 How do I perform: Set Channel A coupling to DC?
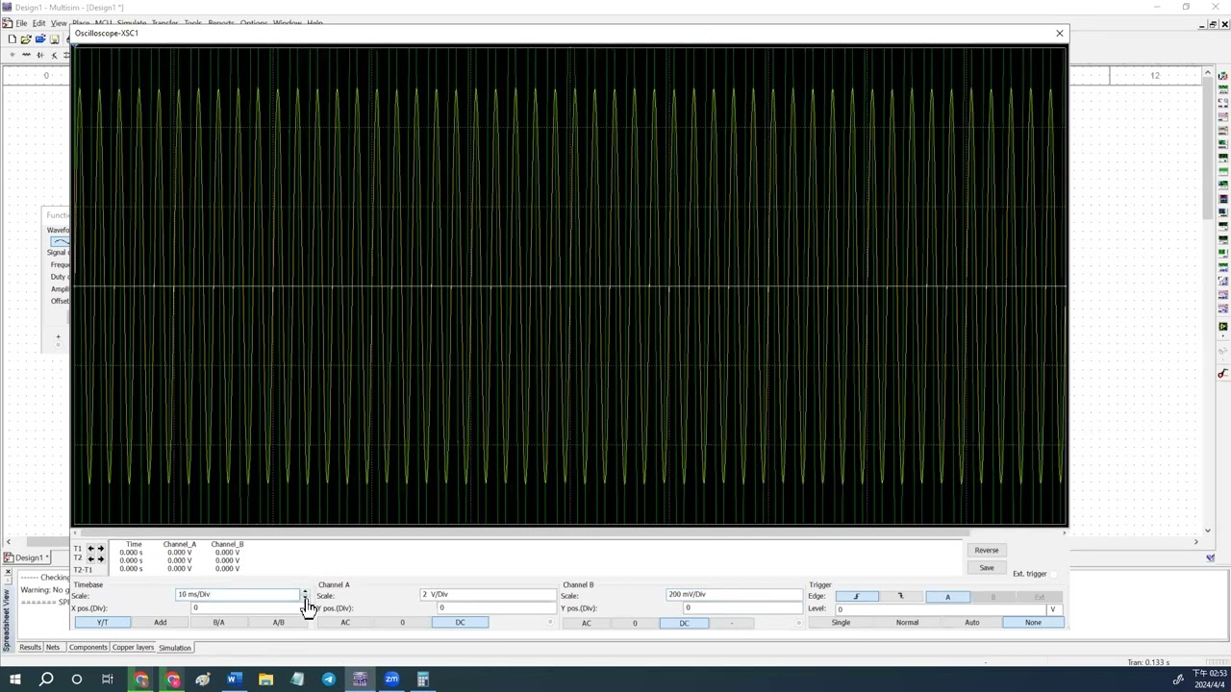pos(460,623)
